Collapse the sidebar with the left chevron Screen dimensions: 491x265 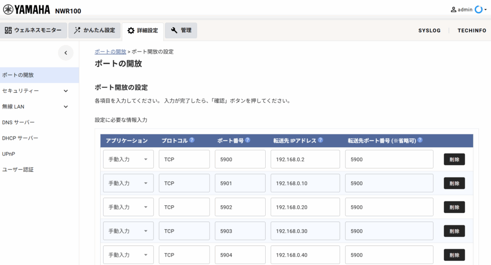(x=66, y=53)
